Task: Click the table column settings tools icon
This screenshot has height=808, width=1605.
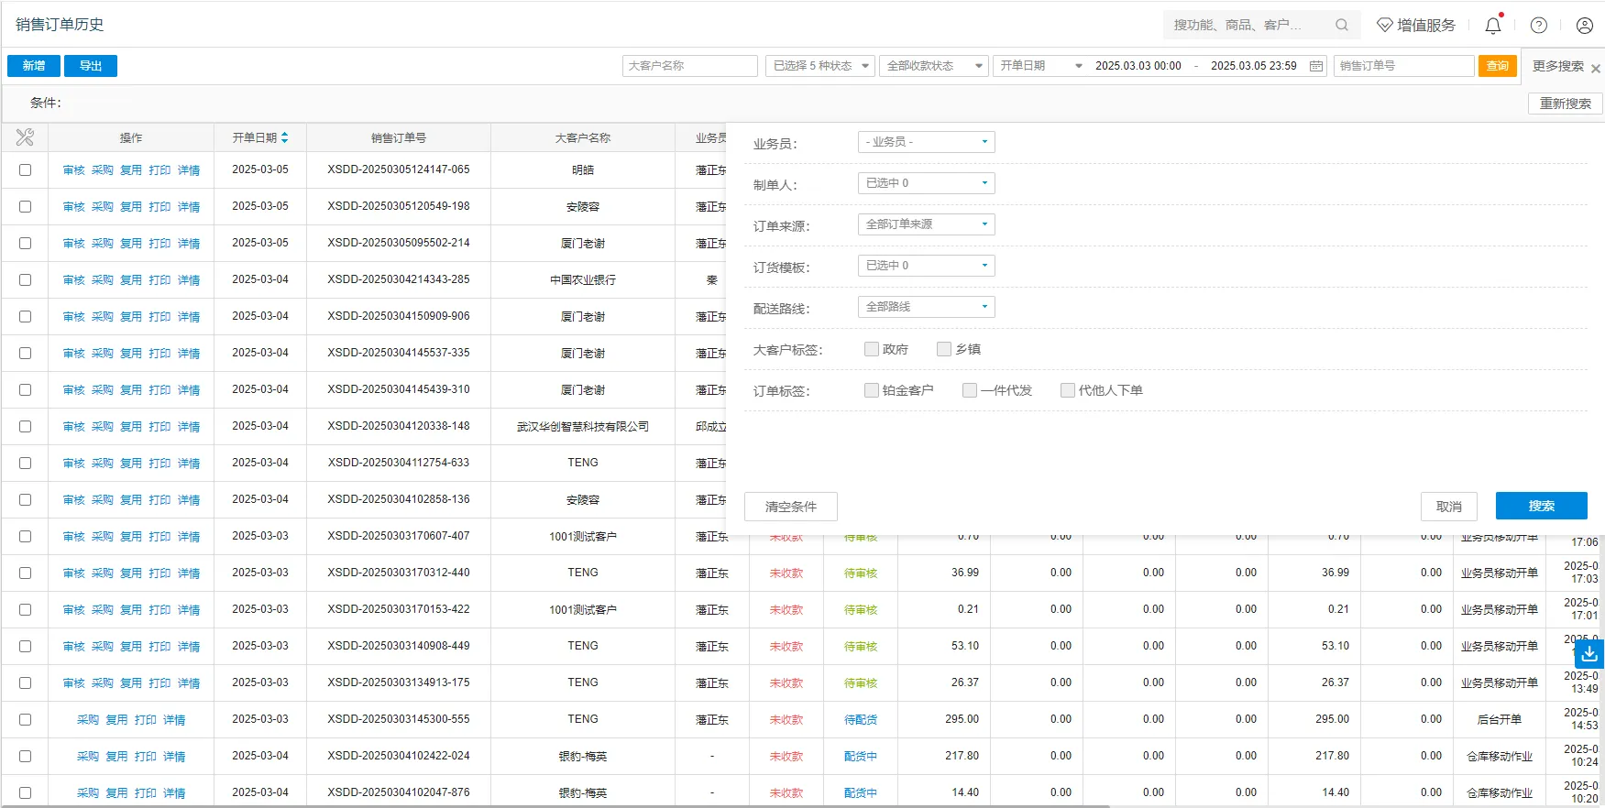Action: 25,137
